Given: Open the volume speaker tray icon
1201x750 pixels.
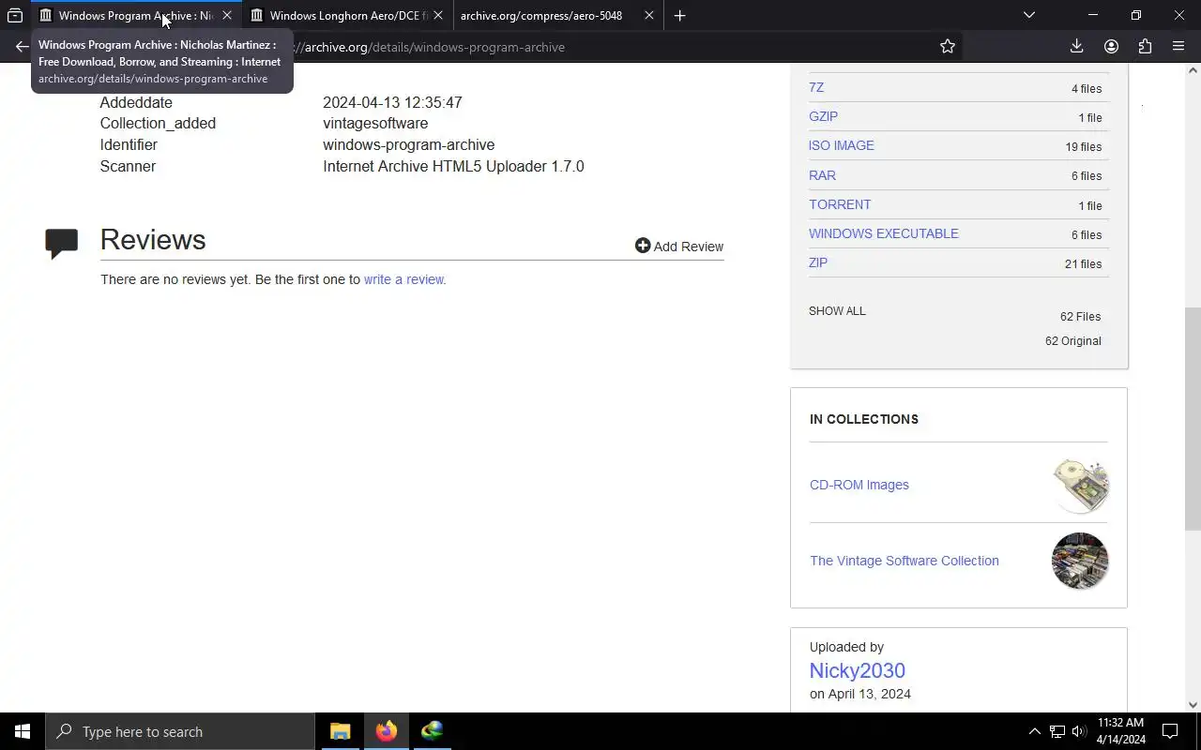Looking at the screenshot, I should click(x=1079, y=731).
